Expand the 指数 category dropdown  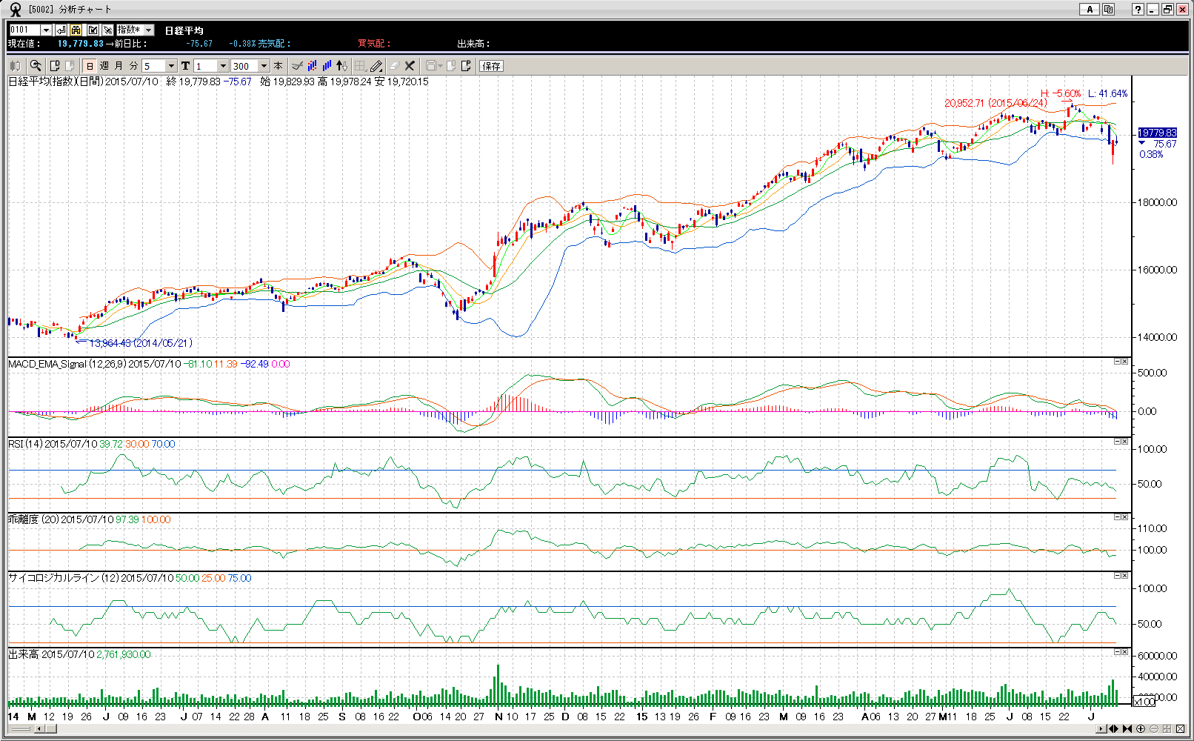coord(149,30)
